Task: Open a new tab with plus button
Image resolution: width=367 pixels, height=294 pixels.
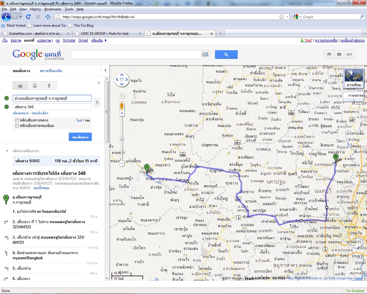Action: pos(220,34)
